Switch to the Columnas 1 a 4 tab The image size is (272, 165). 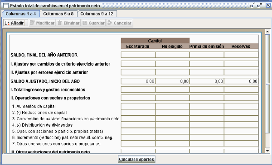tap(21, 14)
